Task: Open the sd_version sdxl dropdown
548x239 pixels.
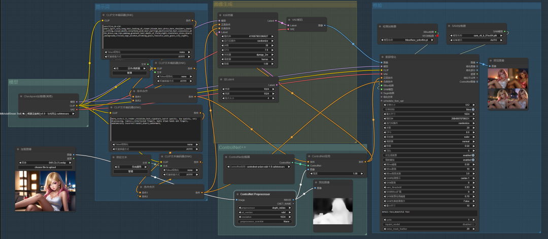Action: click(x=264, y=212)
